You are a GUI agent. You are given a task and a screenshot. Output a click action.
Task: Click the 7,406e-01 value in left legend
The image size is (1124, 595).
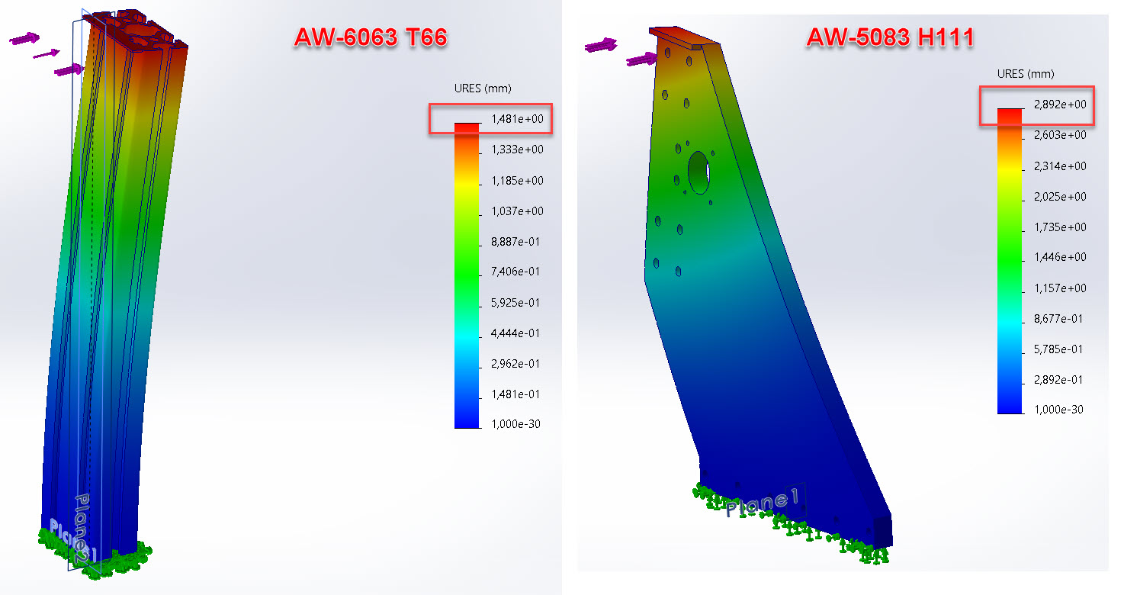(517, 272)
